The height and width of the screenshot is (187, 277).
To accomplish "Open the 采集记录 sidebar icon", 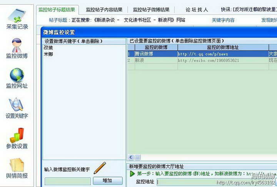I will 17,16.
